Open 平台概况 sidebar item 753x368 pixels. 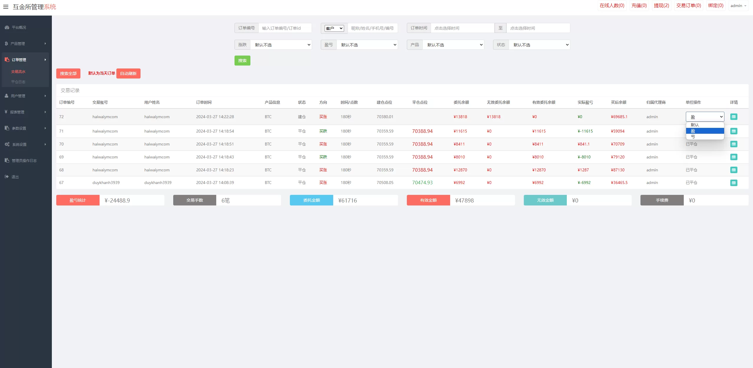pyautogui.click(x=19, y=27)
